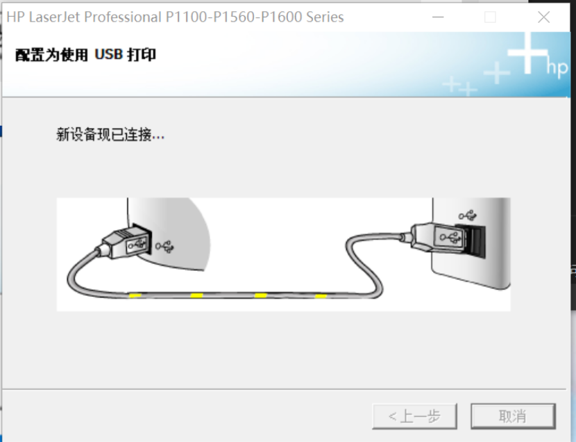Click the HP LaserJet Professional window title
The width and height of the screenshot is (576, 442).
175,17
